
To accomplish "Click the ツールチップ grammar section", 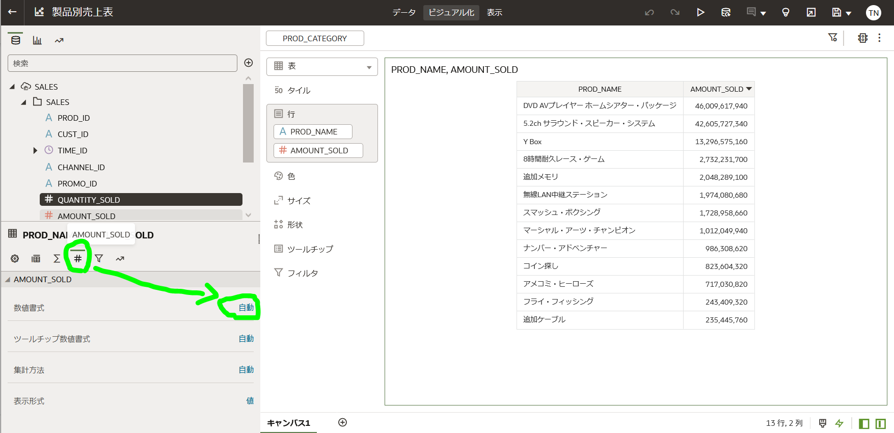I will tap(304, 249).
